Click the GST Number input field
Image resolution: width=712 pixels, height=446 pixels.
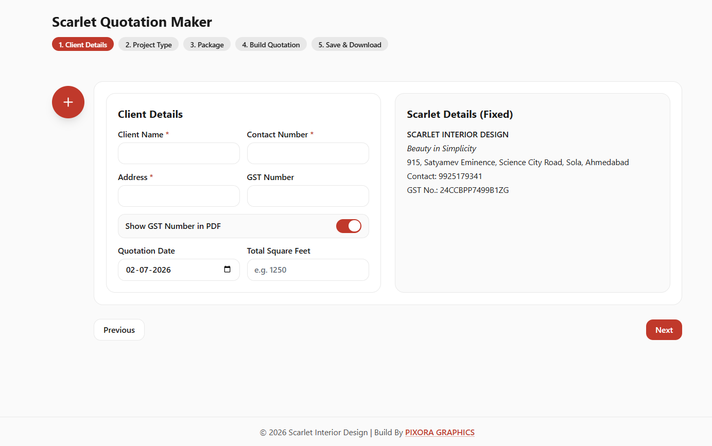[308, 196]
